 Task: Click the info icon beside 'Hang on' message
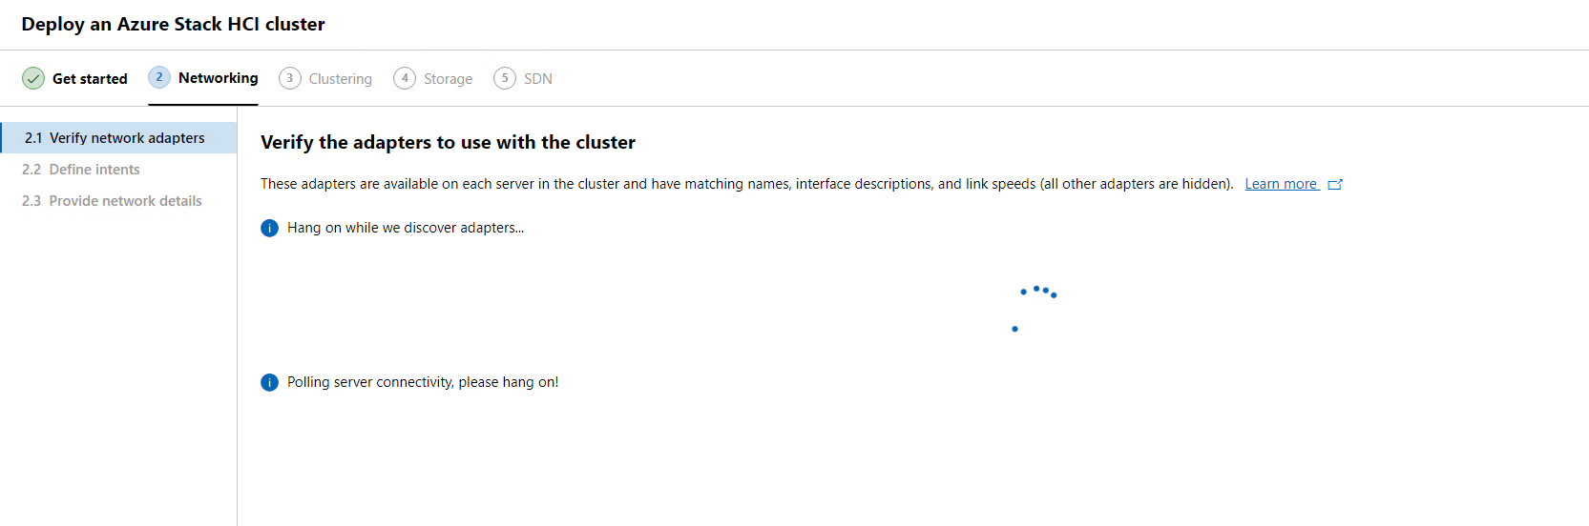point(270,228)
